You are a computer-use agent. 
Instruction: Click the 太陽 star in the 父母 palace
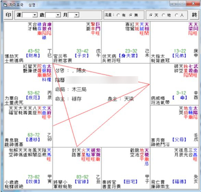195,110
